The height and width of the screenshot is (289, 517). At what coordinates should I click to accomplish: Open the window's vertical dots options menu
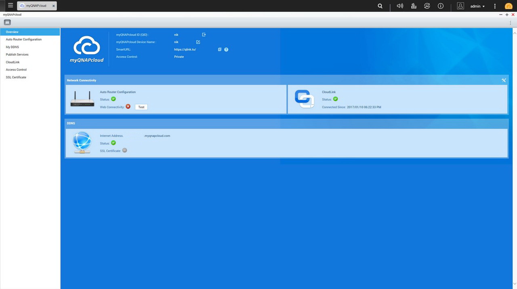tap(511, 23)
